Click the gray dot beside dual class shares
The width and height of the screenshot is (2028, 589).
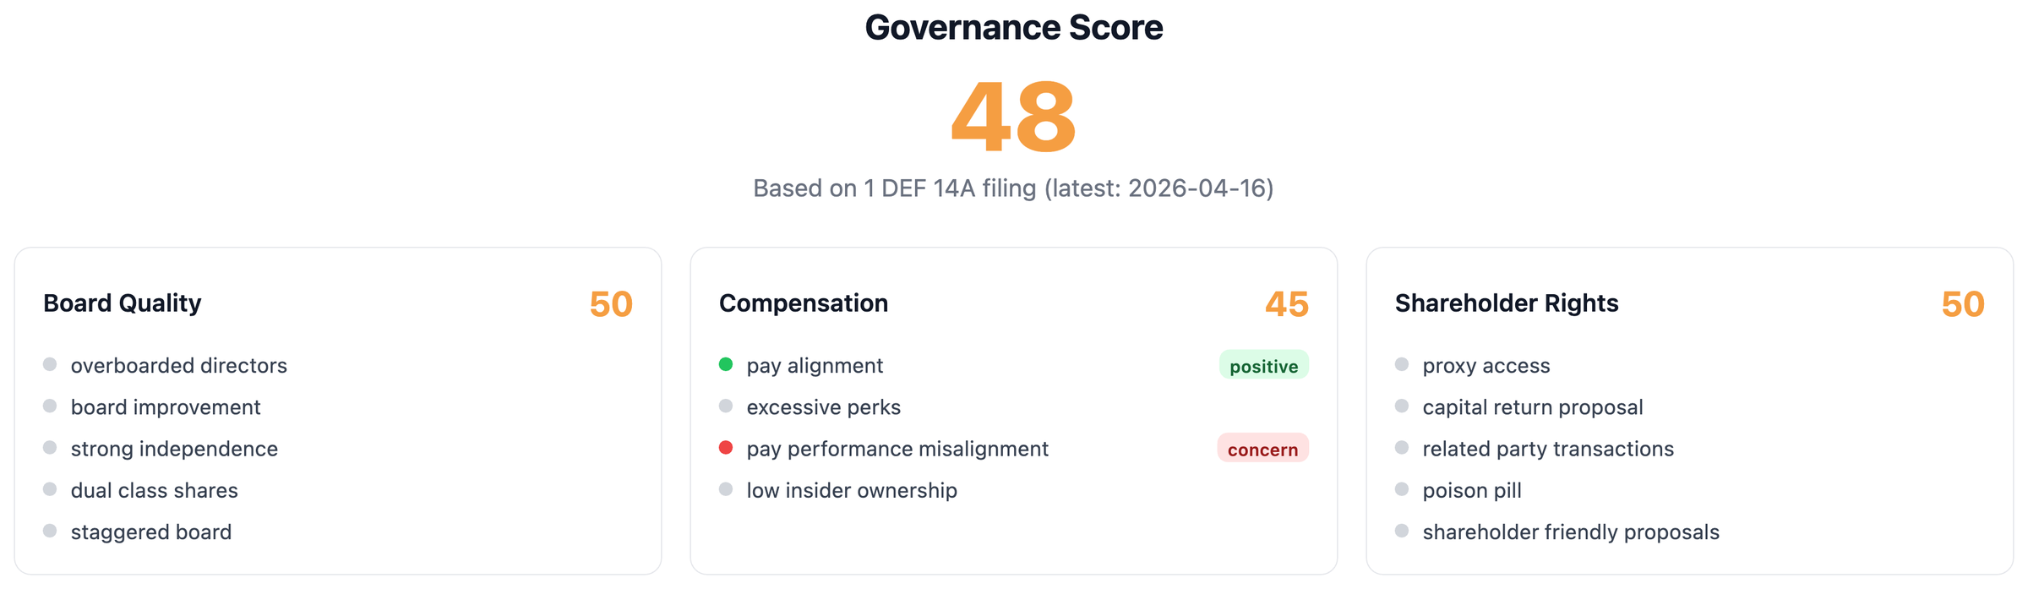pyautogui.click(x=50, y=488)
